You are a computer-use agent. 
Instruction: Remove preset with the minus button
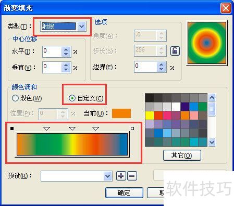pos(132,176)
